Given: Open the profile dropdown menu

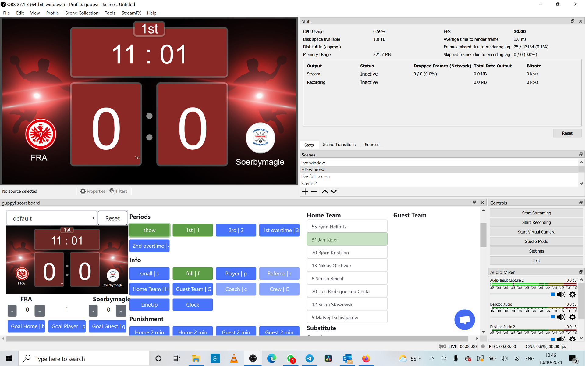Looking at the screenshot, I should [x=52, y=13].
